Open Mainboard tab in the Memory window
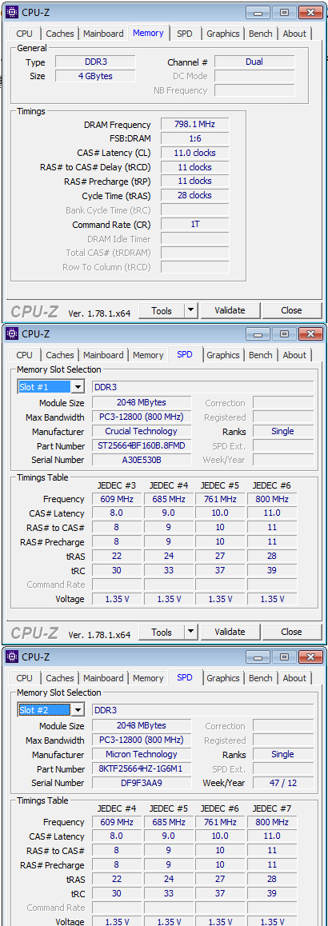Screen dimensions: 328x926 pyautogui.click(x=103, y=34)
